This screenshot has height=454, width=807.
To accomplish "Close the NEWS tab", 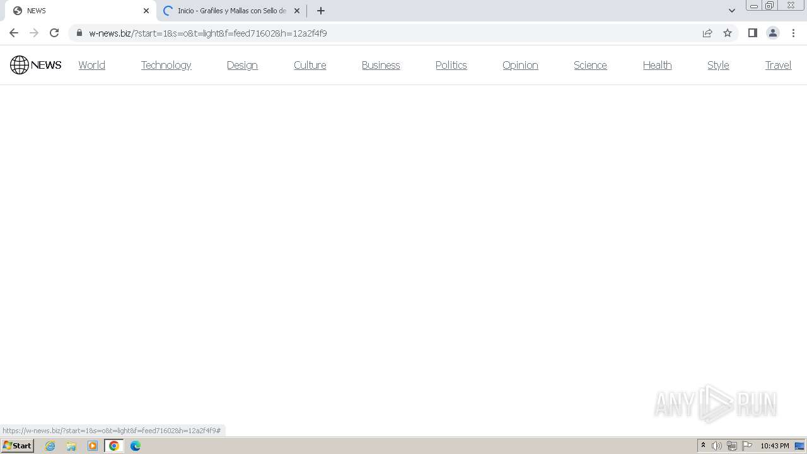I will point(146,11).
